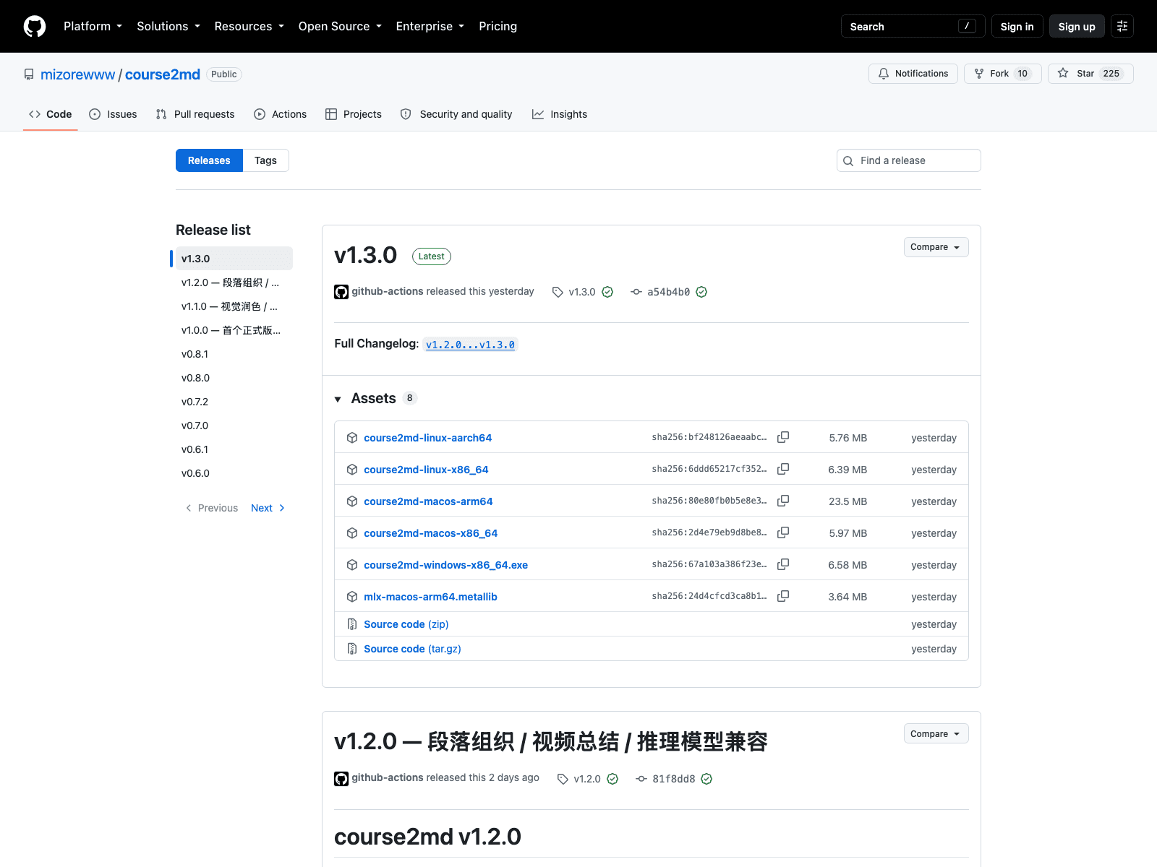The width and height of the screenshot is (1157, 867).
Task: Click Sign up
Action: [1077, 26]
